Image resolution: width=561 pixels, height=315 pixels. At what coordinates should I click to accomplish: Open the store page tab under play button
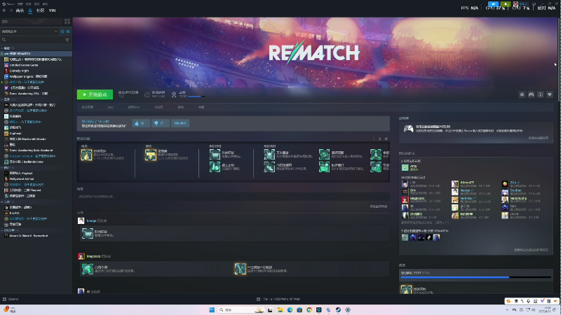click(x=87, y=107)
